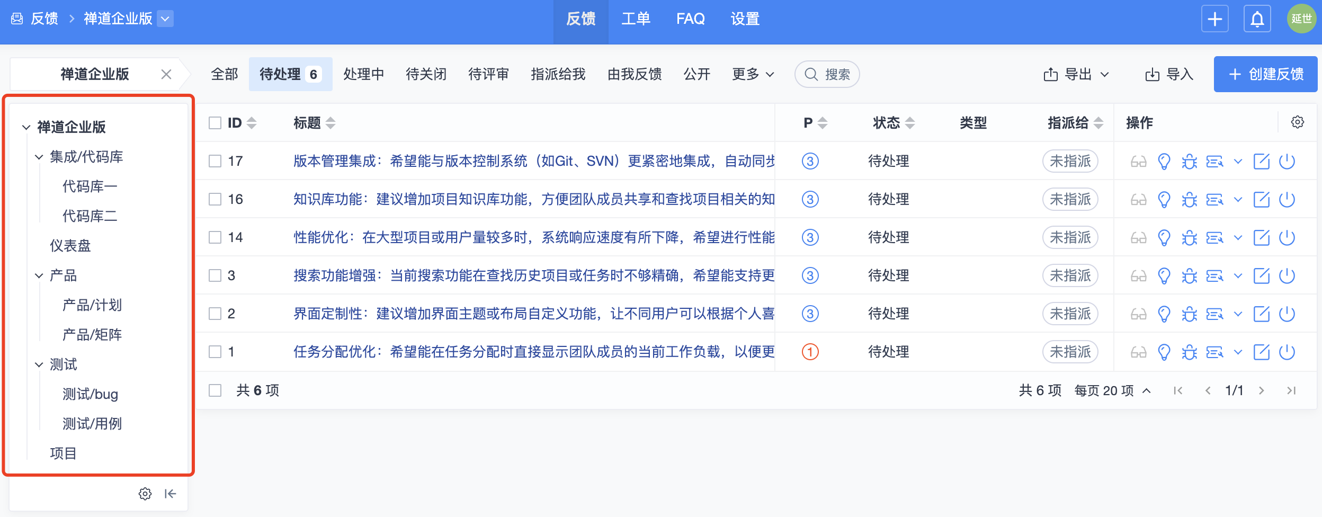Click the plus icon in the top bar

pyautogui.click(x=1214, y=19)
